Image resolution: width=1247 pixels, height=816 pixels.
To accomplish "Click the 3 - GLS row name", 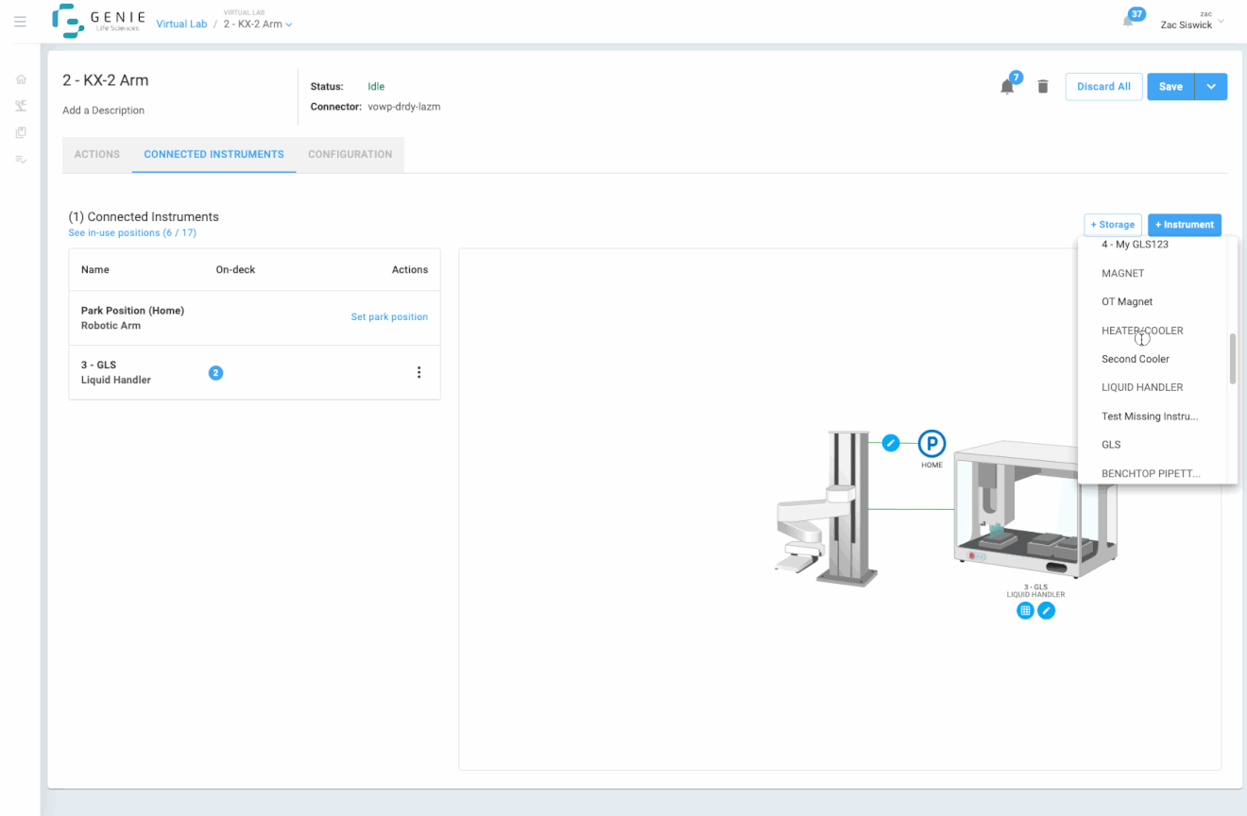I will [98, 365].
